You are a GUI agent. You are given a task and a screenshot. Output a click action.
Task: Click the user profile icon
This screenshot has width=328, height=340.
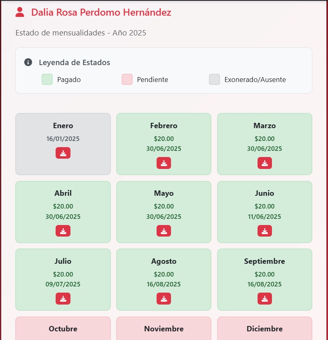click(20, 12)
